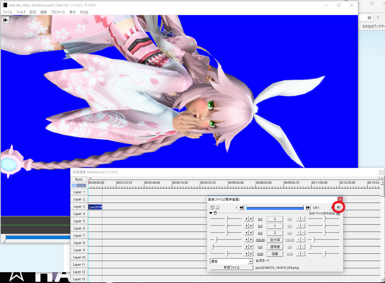Increase Y value with right arrow stepper

click(251, 226)
